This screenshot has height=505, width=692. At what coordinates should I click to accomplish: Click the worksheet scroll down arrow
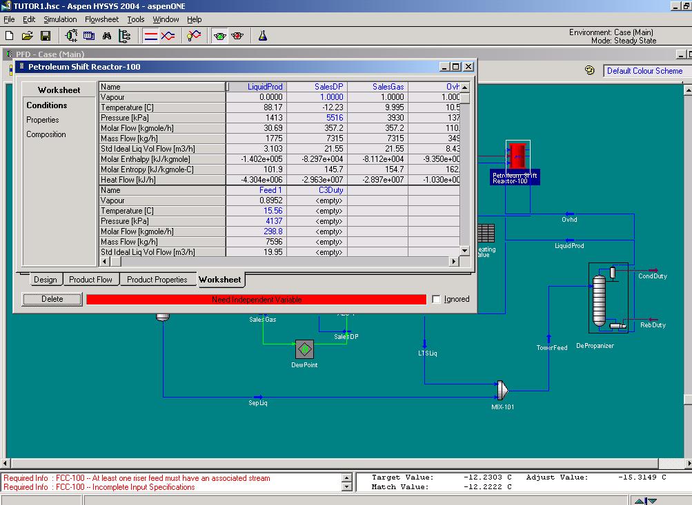(x=464, y=251)
